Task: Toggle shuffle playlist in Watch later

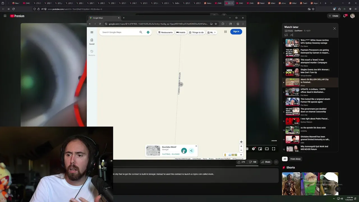Action: (292, 35)
